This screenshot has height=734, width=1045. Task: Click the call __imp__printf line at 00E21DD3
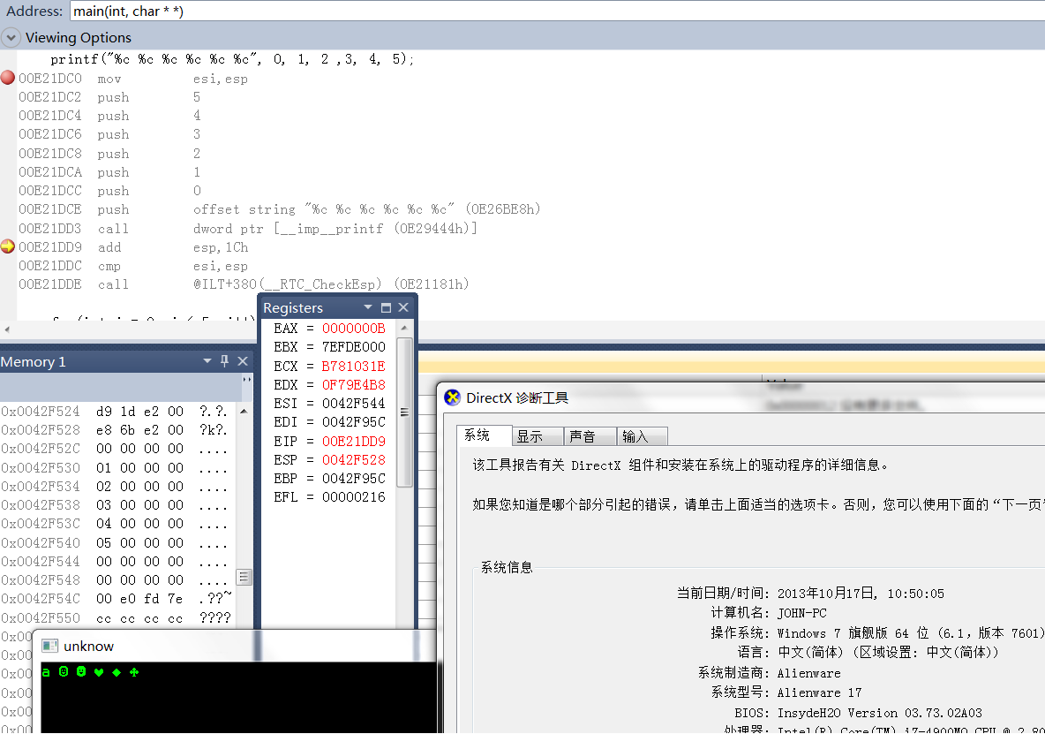pyautogui.click(x=248, y=229)
